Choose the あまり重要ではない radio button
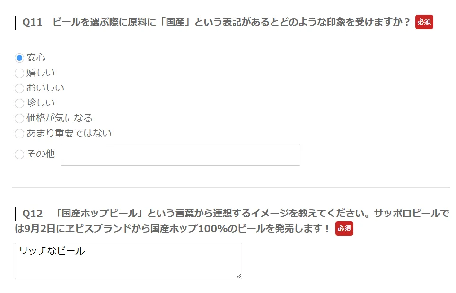456x293 pixels. click(x=19, y=134)
